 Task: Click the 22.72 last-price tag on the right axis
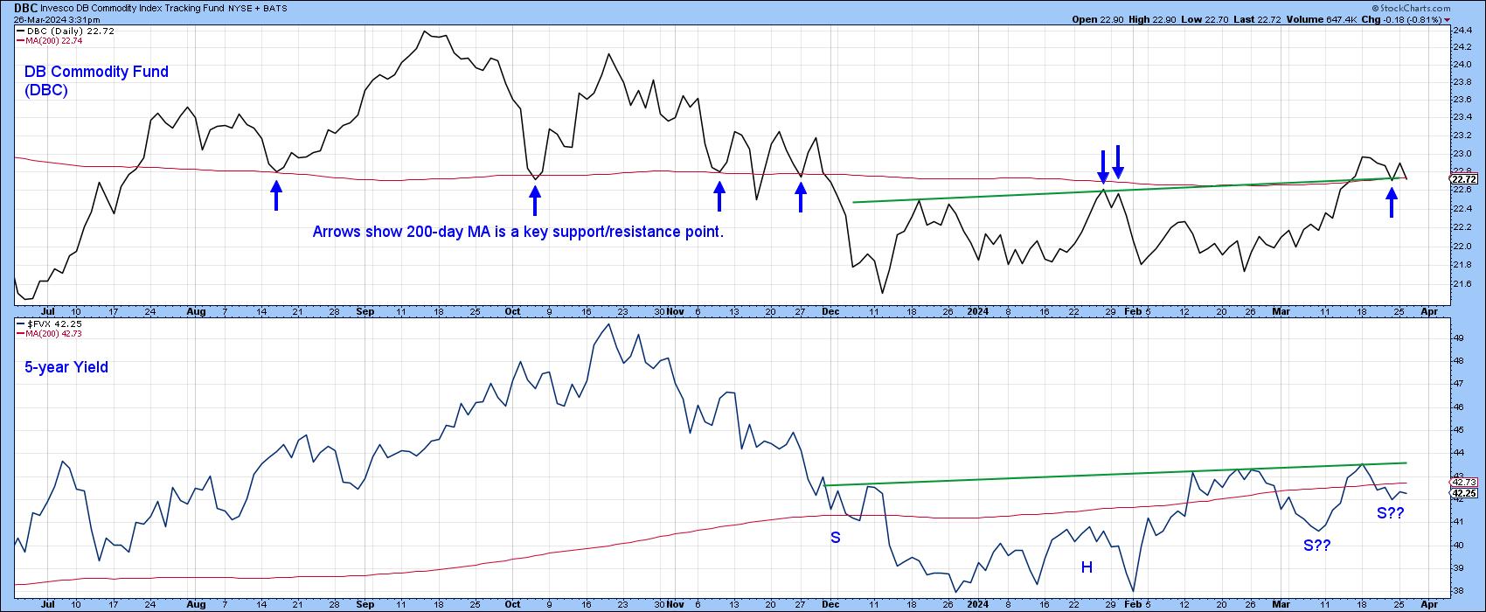click(1462, 178)
